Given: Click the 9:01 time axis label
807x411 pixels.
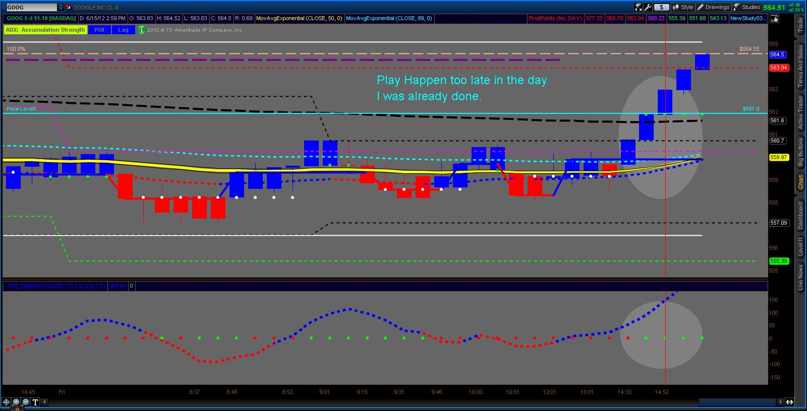Looking at the screenshot, I should [x=324, y=392].
